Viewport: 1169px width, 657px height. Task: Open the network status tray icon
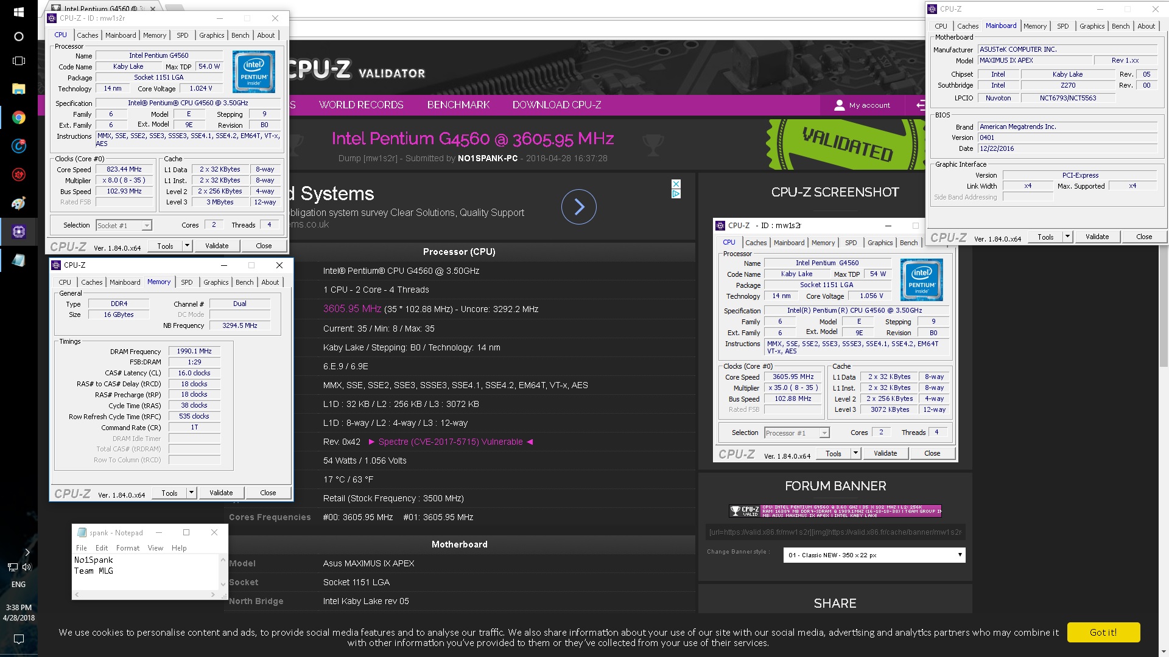click(x=12, y=567)
